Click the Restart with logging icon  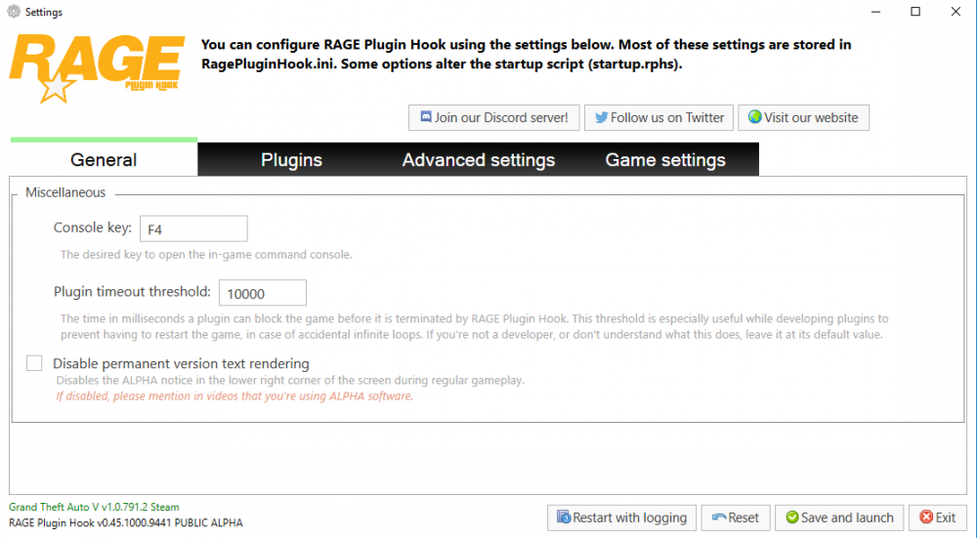click(564, 517)
